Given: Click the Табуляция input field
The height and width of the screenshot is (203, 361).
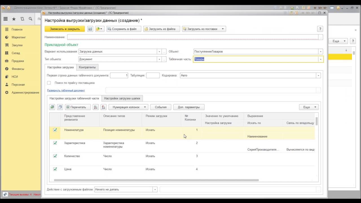Looking at the screenshot, I should tap(153, 76).
